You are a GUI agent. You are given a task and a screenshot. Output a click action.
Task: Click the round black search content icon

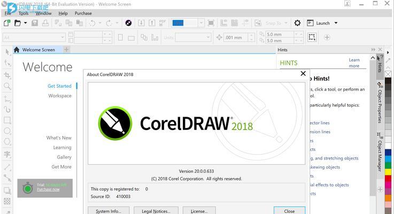(128, 23)
